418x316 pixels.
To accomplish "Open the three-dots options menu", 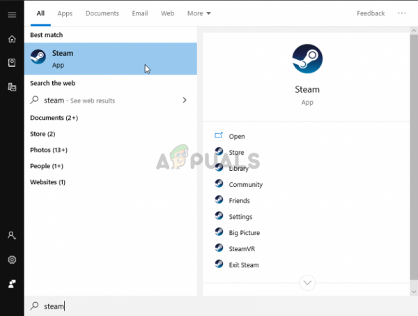I will click(x=402, y=13).
